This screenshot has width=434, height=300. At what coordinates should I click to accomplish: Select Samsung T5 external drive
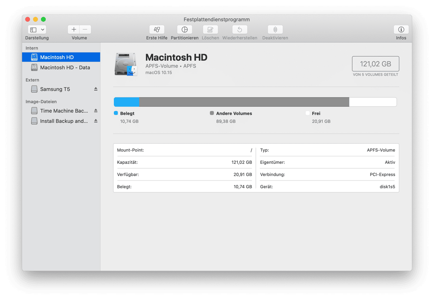coord(55,89)
